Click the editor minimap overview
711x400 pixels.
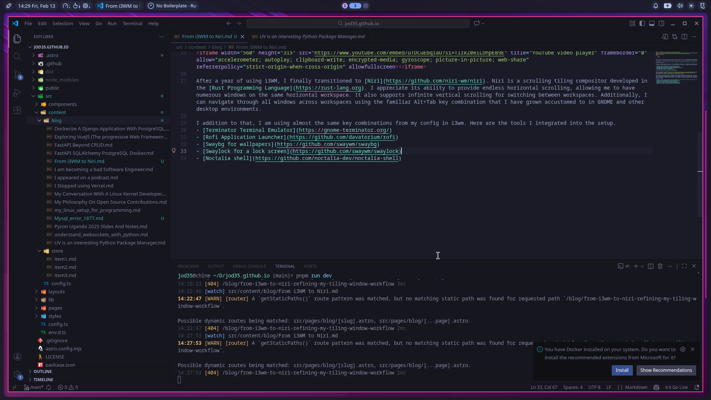click(676, 69)
